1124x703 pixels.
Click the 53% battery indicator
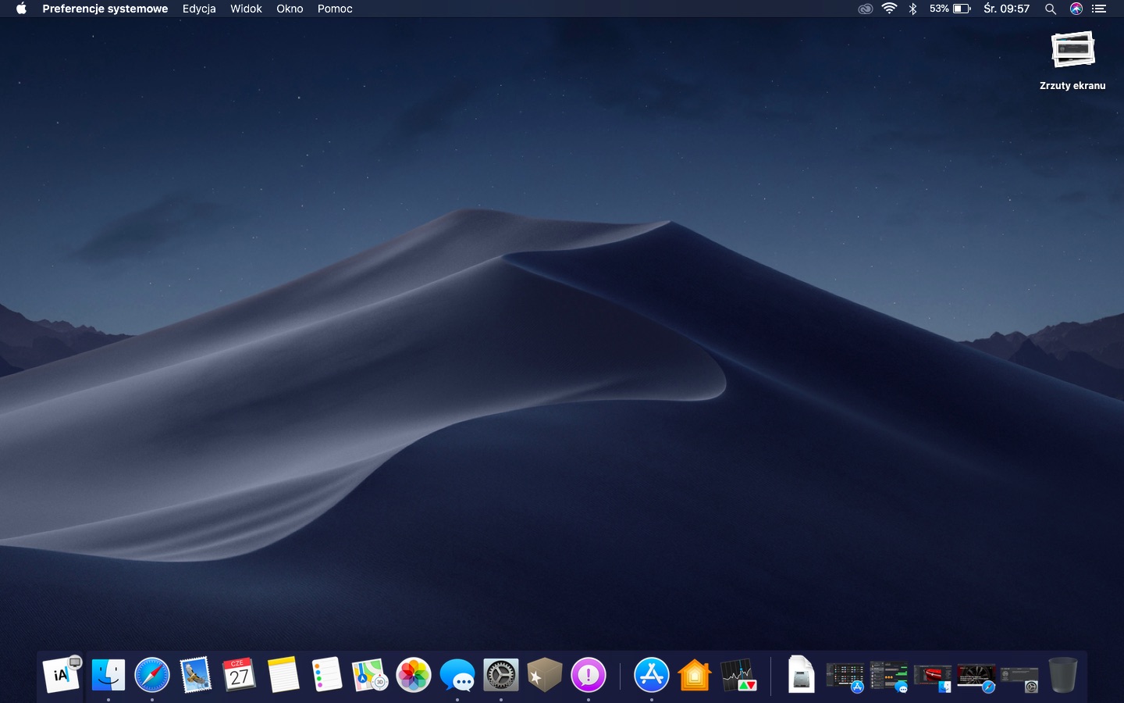point(950,9)
